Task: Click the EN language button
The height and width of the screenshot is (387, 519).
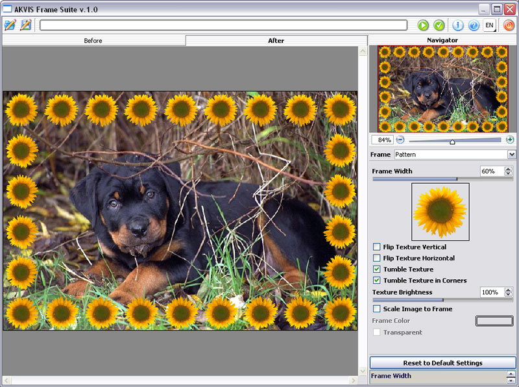Action: click(x=490, y=25)
